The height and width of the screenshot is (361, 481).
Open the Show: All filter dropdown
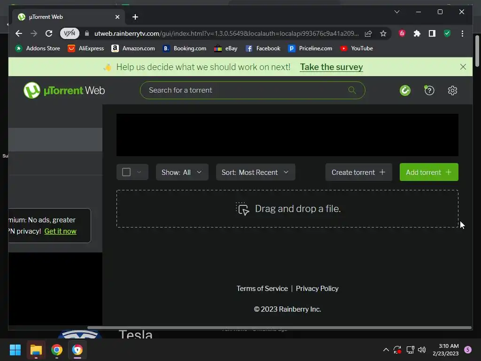182,172
